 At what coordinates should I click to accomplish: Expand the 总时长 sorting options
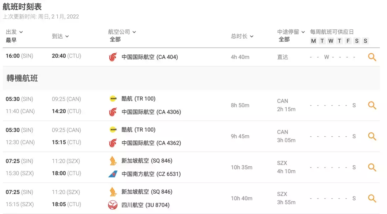point(242,36)
